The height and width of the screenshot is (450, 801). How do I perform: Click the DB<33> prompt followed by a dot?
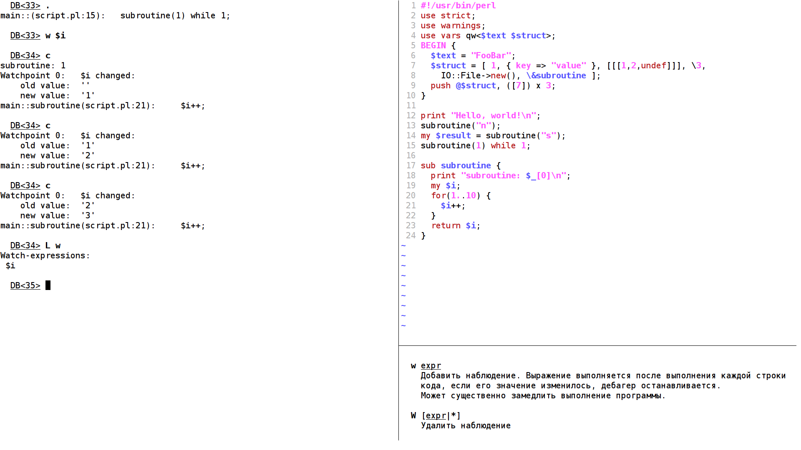(30, 5)
